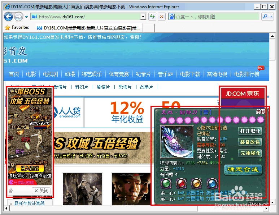Select the green gem socket icon
This screenshot has width=279, height=215.
pyautogui.click(x=166, y=183)
